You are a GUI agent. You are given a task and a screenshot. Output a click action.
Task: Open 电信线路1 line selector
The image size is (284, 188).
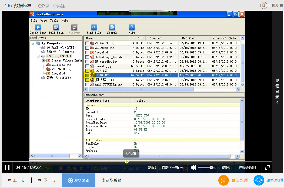pos(248,168)
